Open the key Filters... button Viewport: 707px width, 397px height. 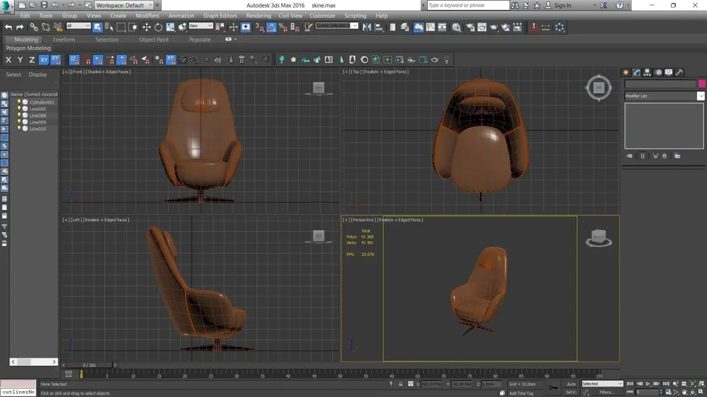pos(607,392)
